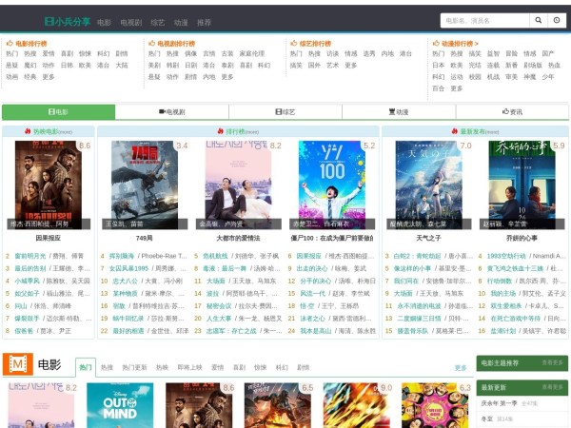Open the clock history icon in header

click(557, 20)
